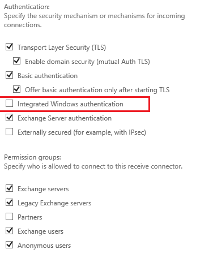Viewport: 213px width, 258px height.
Task: Click the 'Basic authentication' label text
Action: tap(48, 76)
